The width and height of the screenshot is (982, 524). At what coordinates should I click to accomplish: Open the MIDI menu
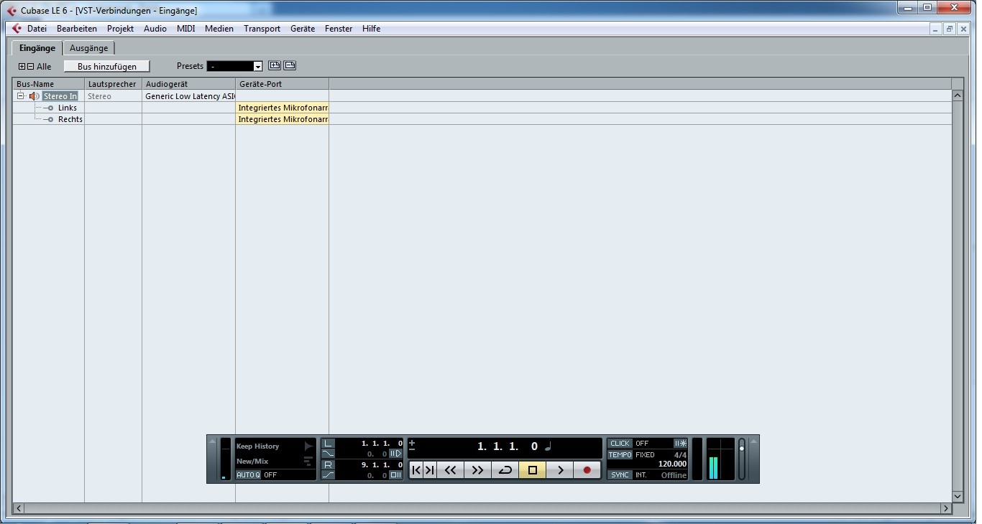(x=186, y=29)
